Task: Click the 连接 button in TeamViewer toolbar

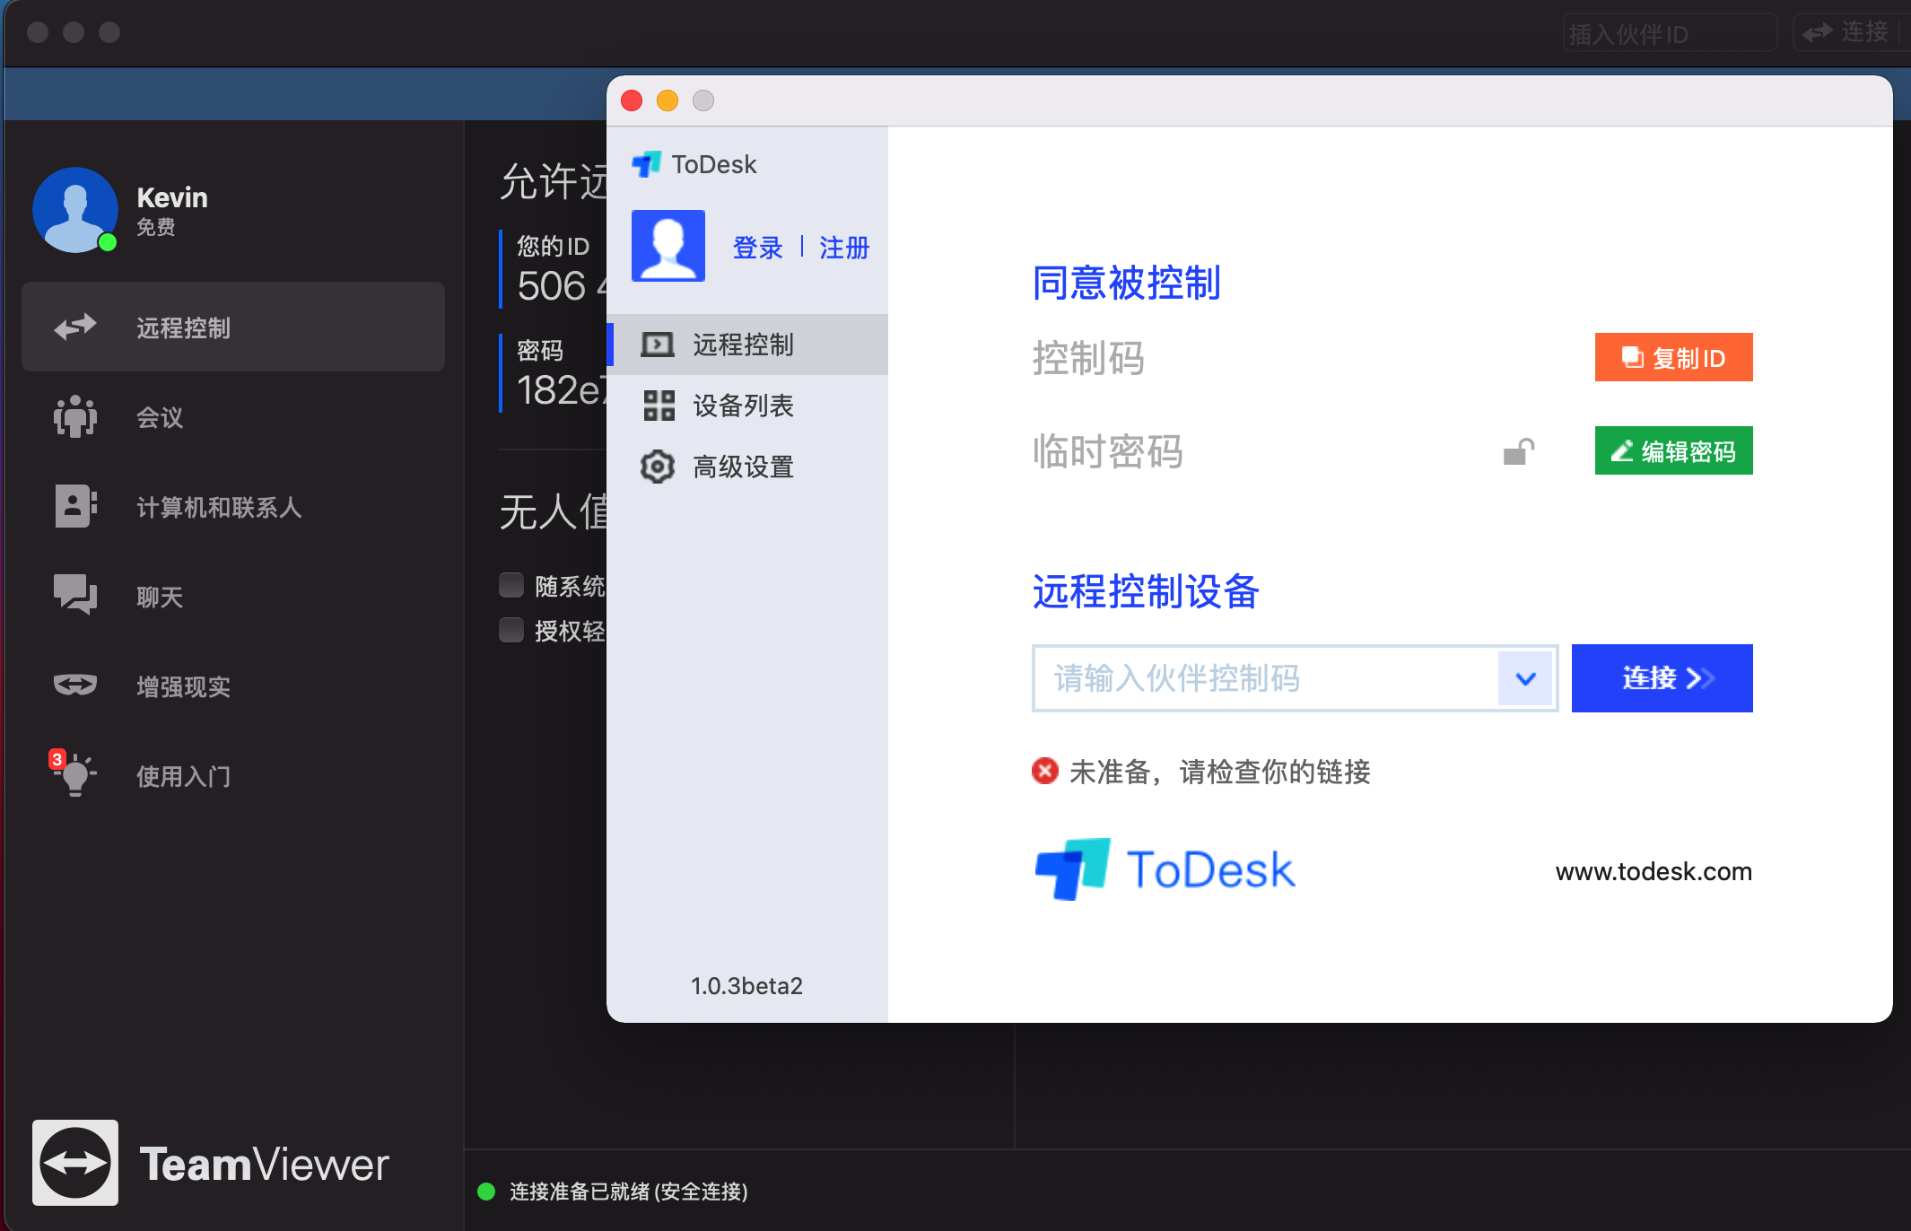Action: (x=1848, y=32)
